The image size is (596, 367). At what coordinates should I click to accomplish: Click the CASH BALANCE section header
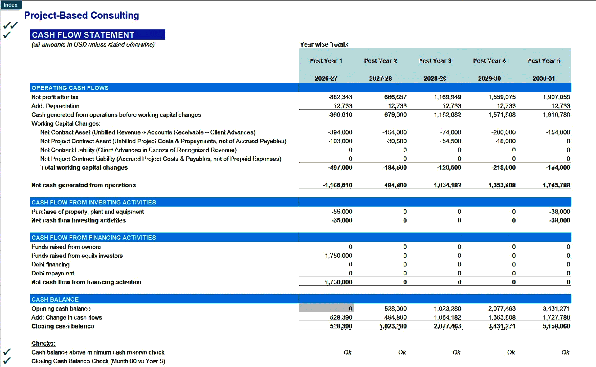click(x=54, y=299)
